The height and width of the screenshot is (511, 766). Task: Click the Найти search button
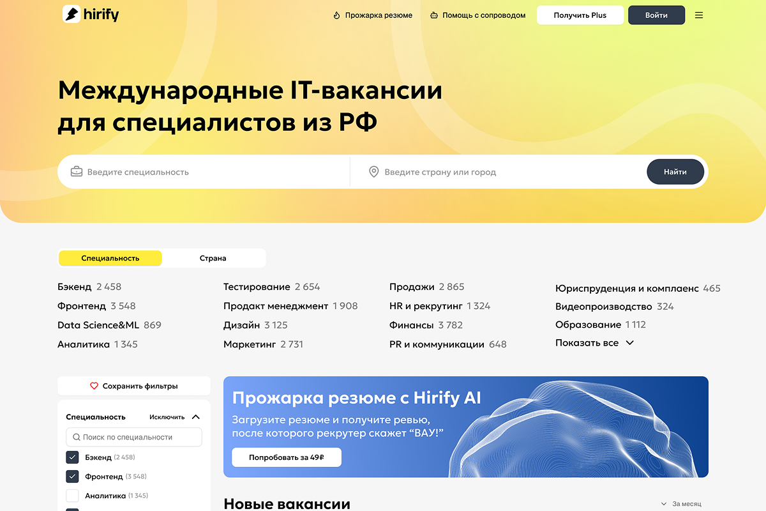tap(675, 172)
